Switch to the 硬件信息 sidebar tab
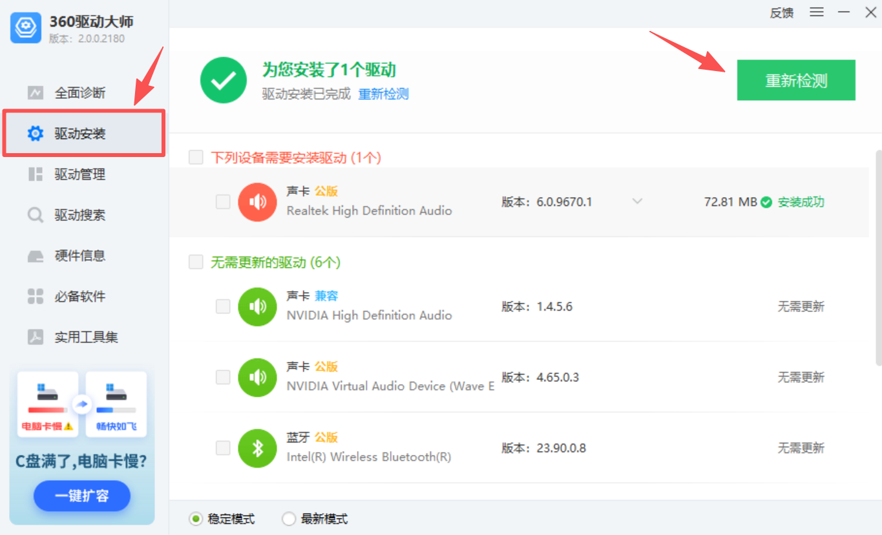882x535 pixels. click(79, 256)
